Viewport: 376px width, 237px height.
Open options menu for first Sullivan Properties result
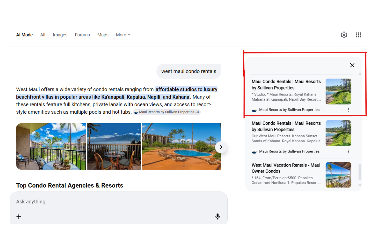point(349,110)
